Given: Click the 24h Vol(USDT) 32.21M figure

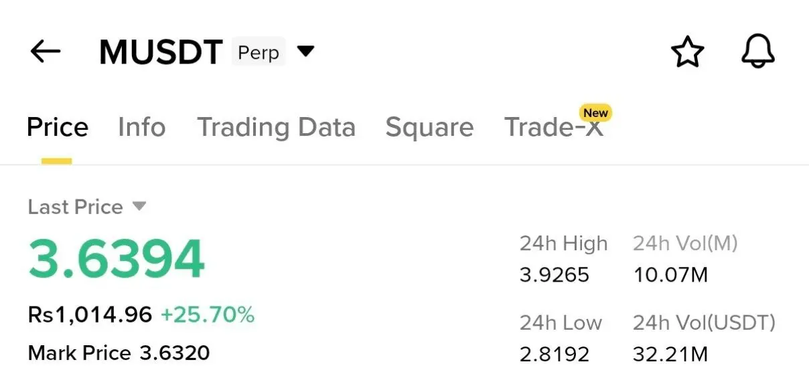Looking at the screenshot, I should pyautogui.click(x=670, y=354).
